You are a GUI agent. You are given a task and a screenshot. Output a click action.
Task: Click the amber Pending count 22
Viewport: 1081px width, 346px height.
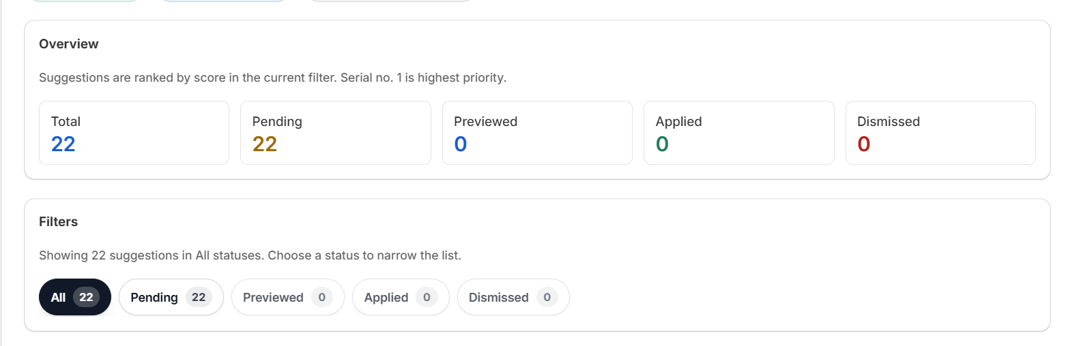tap(265, 144)
